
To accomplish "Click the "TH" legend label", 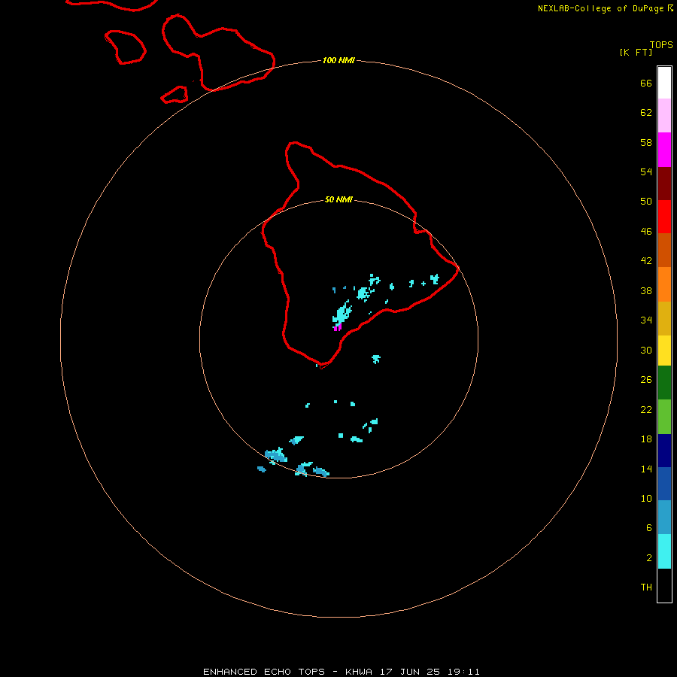I will pos(646,587).
